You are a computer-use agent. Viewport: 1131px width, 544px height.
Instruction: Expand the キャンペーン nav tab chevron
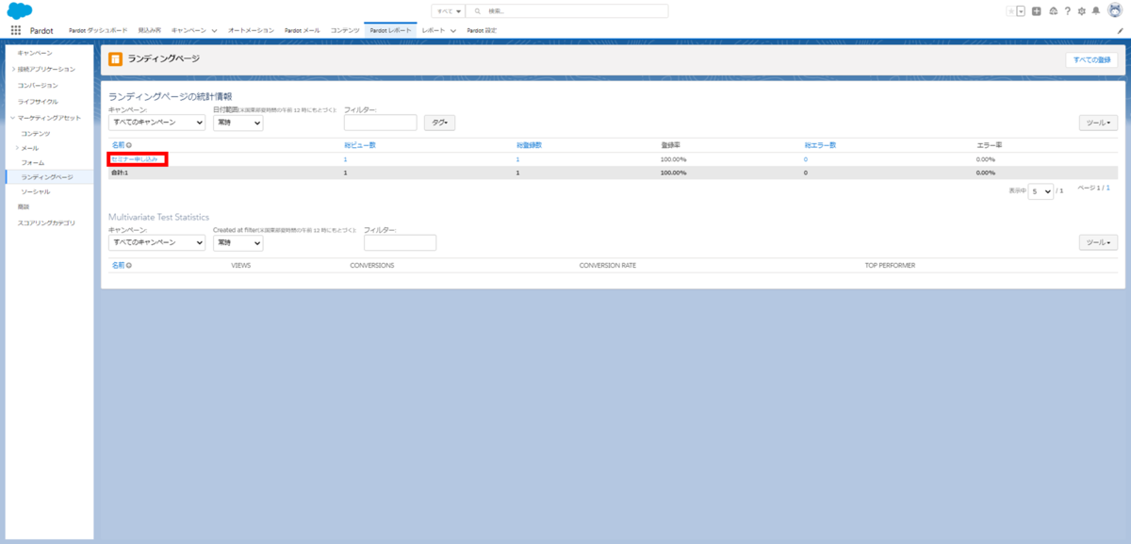point(214,30)
